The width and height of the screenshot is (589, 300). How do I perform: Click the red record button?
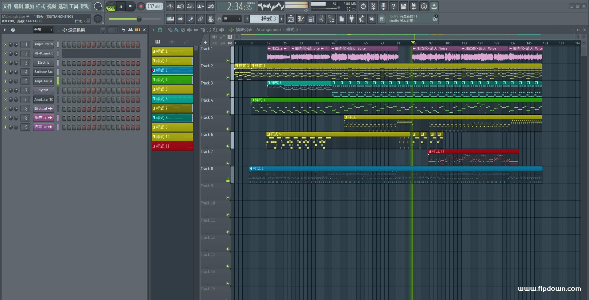coord(141,6)
